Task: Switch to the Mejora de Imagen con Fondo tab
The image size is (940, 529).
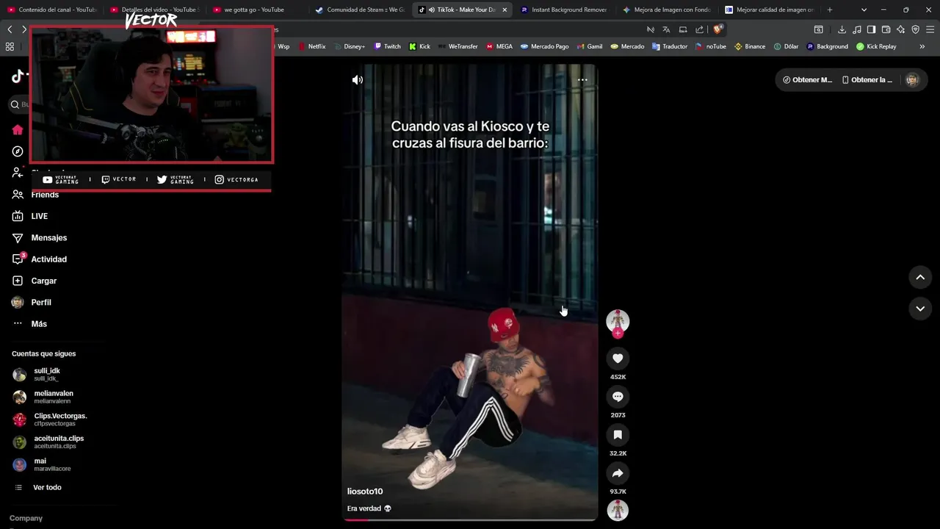Action: click(x=667, y=10)
